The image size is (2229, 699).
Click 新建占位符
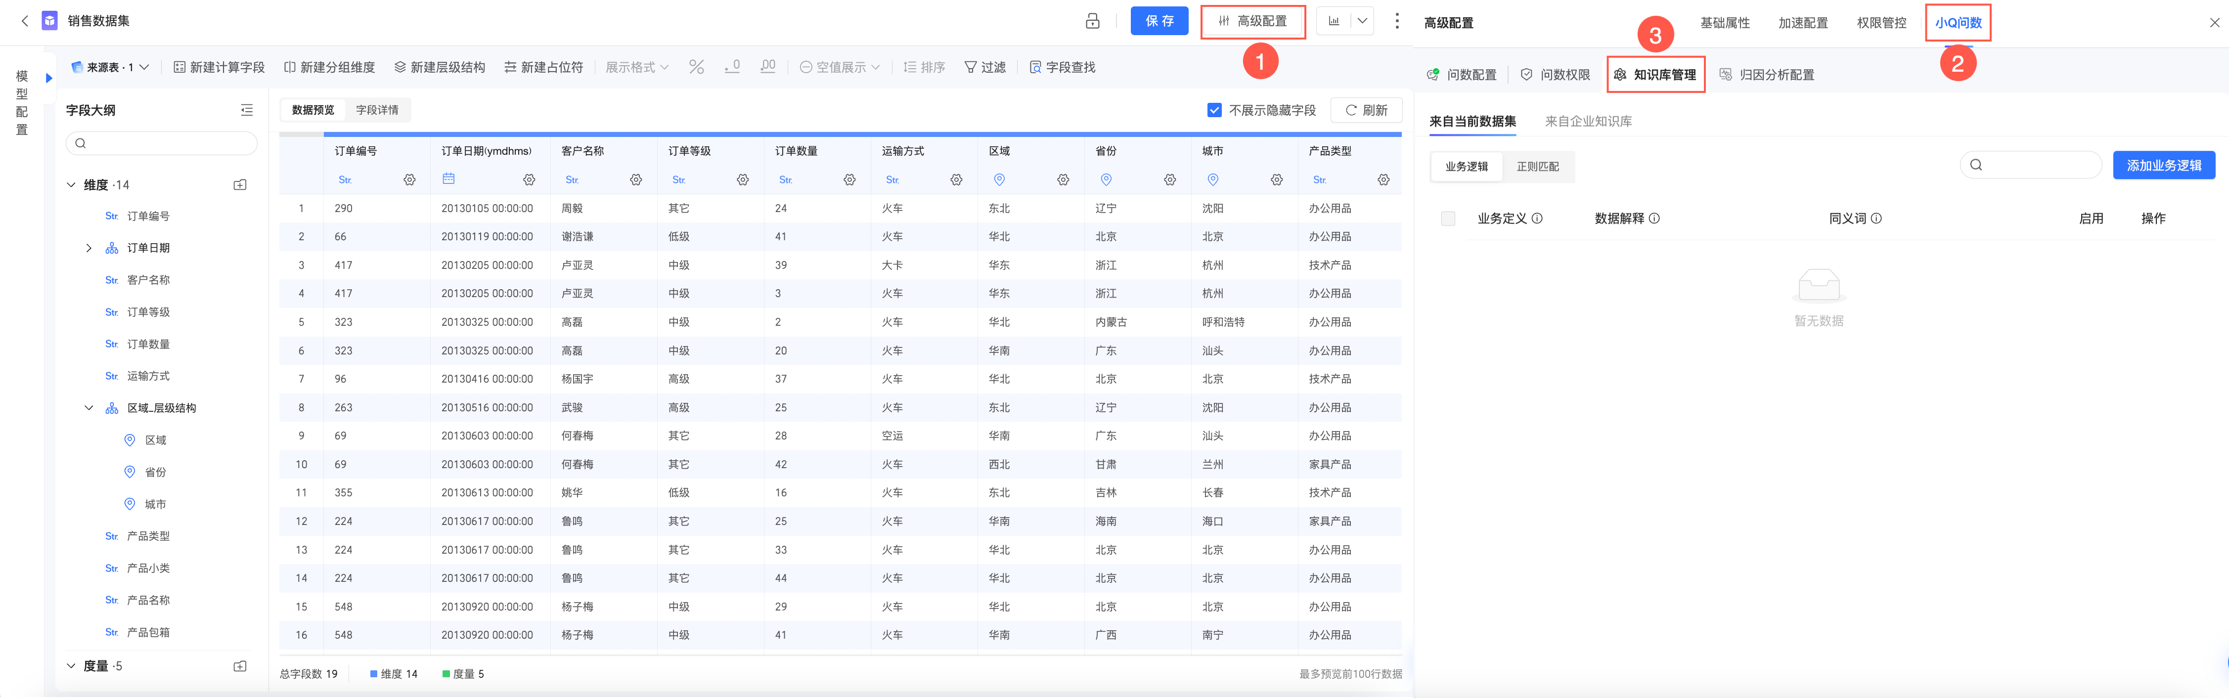543,67
